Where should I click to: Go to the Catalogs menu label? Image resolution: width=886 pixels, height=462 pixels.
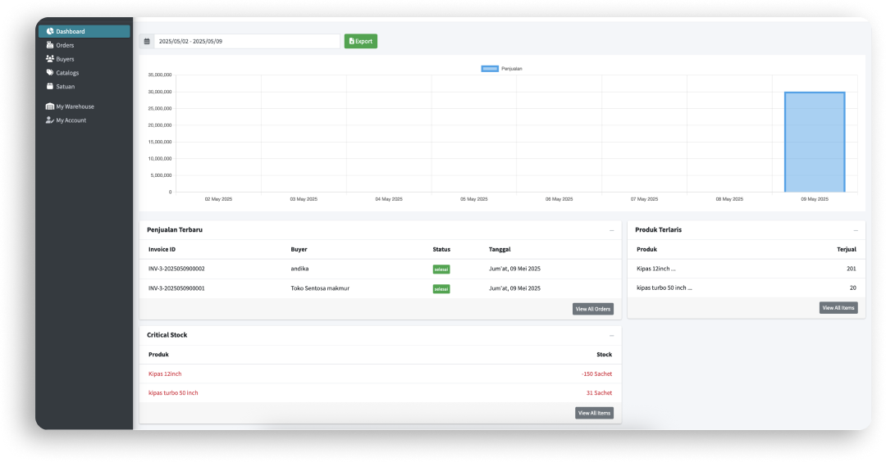(67, 73)
